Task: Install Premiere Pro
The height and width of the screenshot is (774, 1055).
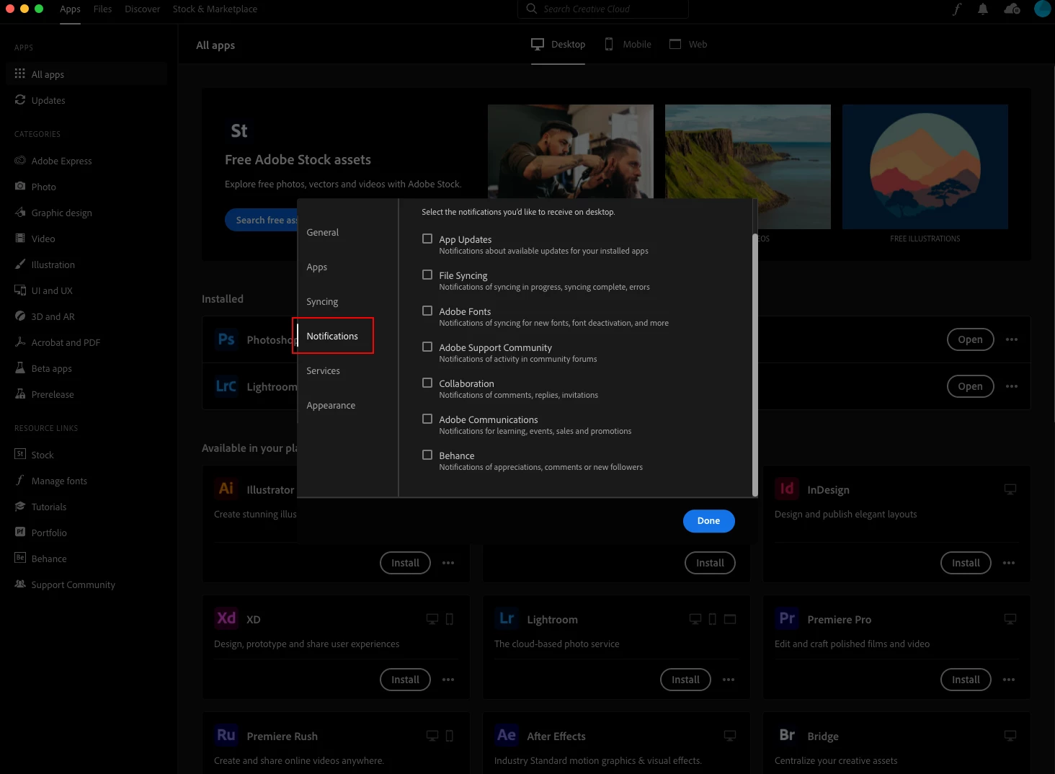Action: (966, 680)
